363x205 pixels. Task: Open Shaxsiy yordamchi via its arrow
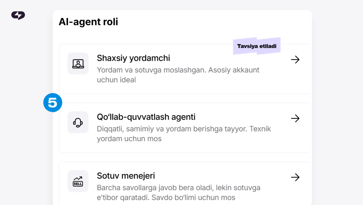[x=295, y=60]
